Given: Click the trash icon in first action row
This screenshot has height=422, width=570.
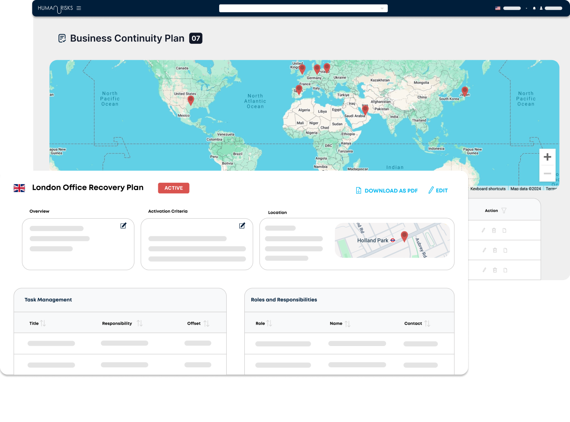Looking at the screenshot, I should coord(494,230).
